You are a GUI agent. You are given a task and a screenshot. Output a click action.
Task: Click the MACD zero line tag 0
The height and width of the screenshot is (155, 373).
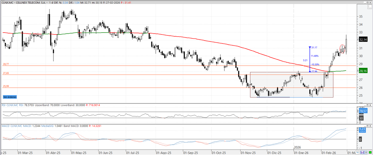[360, 139]
